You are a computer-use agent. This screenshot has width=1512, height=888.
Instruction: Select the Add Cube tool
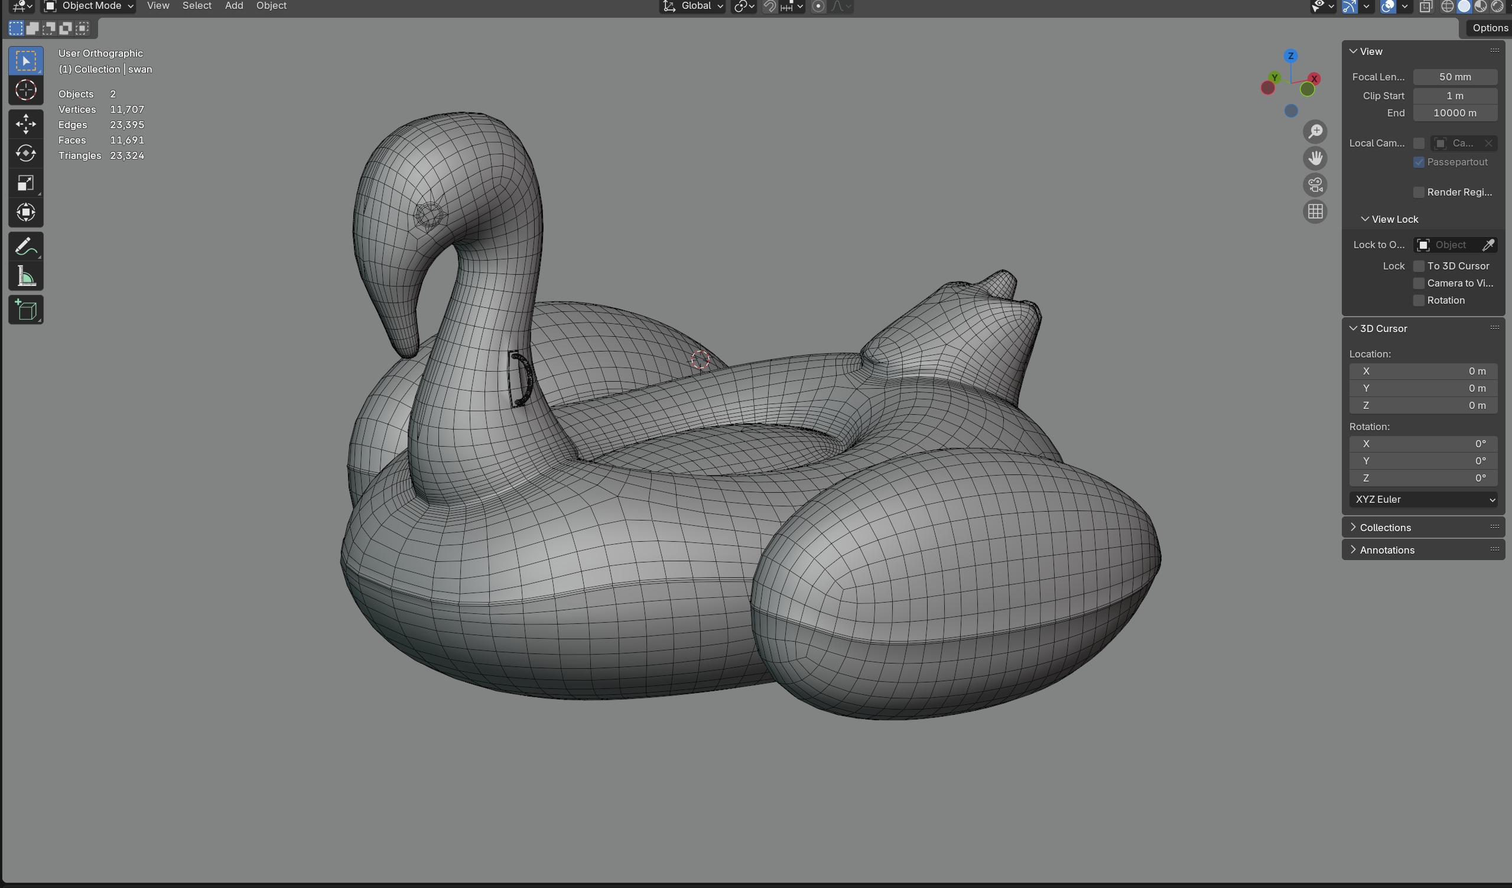[26, 310]
